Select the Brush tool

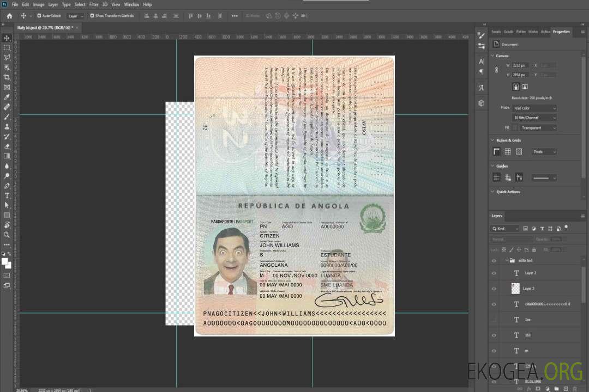7,117
